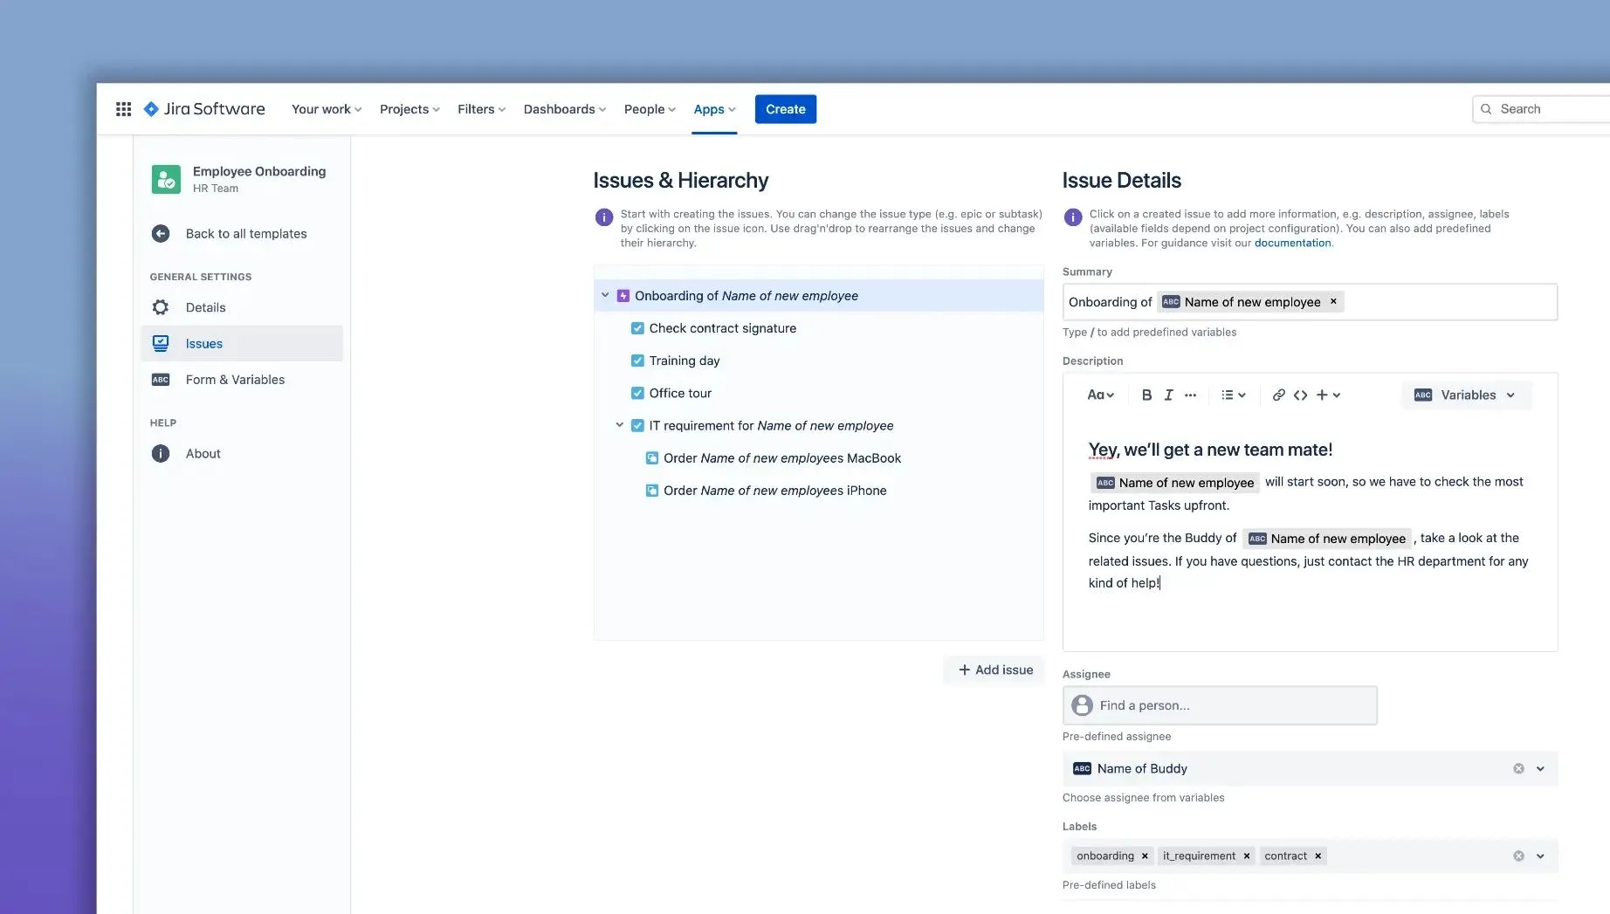Open the Variables dropdown in the editor

point(1466,395)
